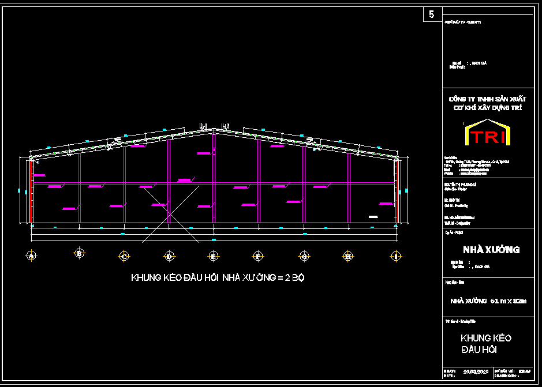This screenshot has width=542, height=387.
Task: Click grid axis bubble A
Action: click(x=31, y=256)
